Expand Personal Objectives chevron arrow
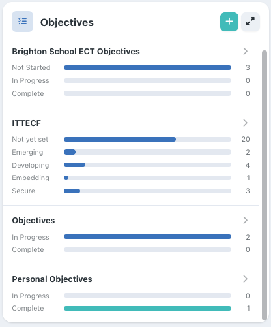 click(x=246, y=279)
